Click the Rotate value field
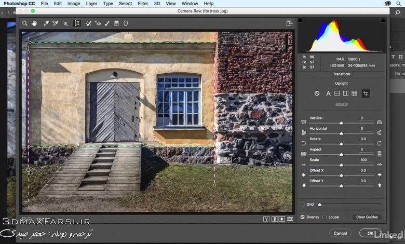This screenshot has width=405, height=244. coord(363,139)
